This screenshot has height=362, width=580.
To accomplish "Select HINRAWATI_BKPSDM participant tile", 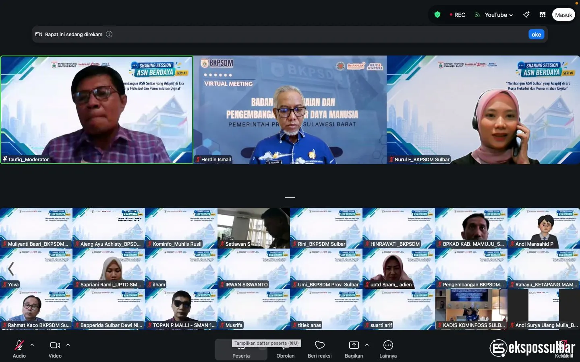I will click(x=399, y=228).
